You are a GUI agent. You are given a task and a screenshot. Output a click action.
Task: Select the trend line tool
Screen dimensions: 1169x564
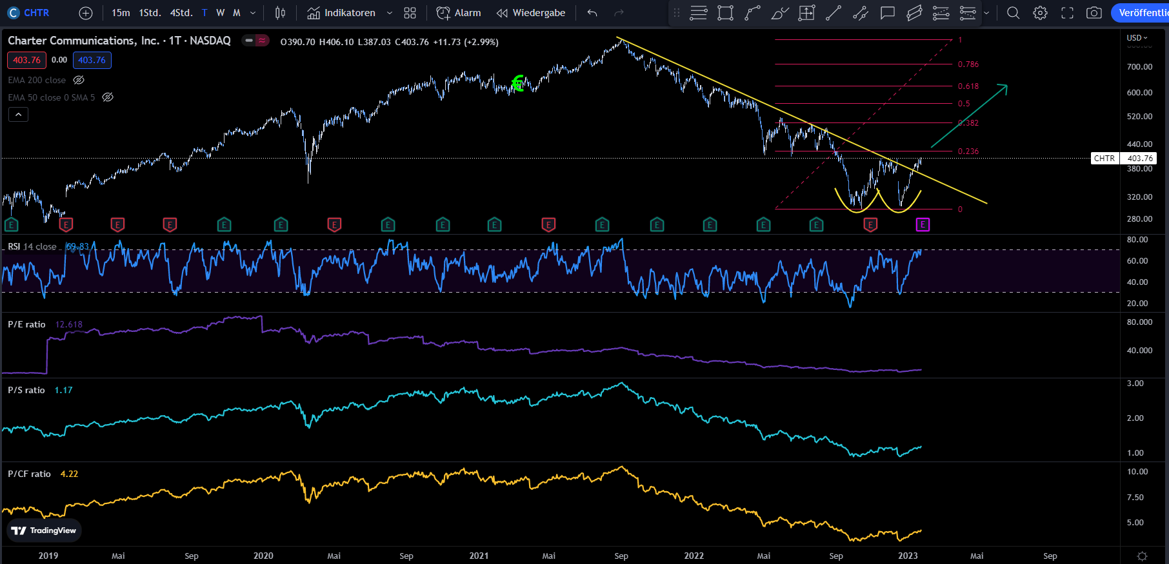tap(834, 13)
